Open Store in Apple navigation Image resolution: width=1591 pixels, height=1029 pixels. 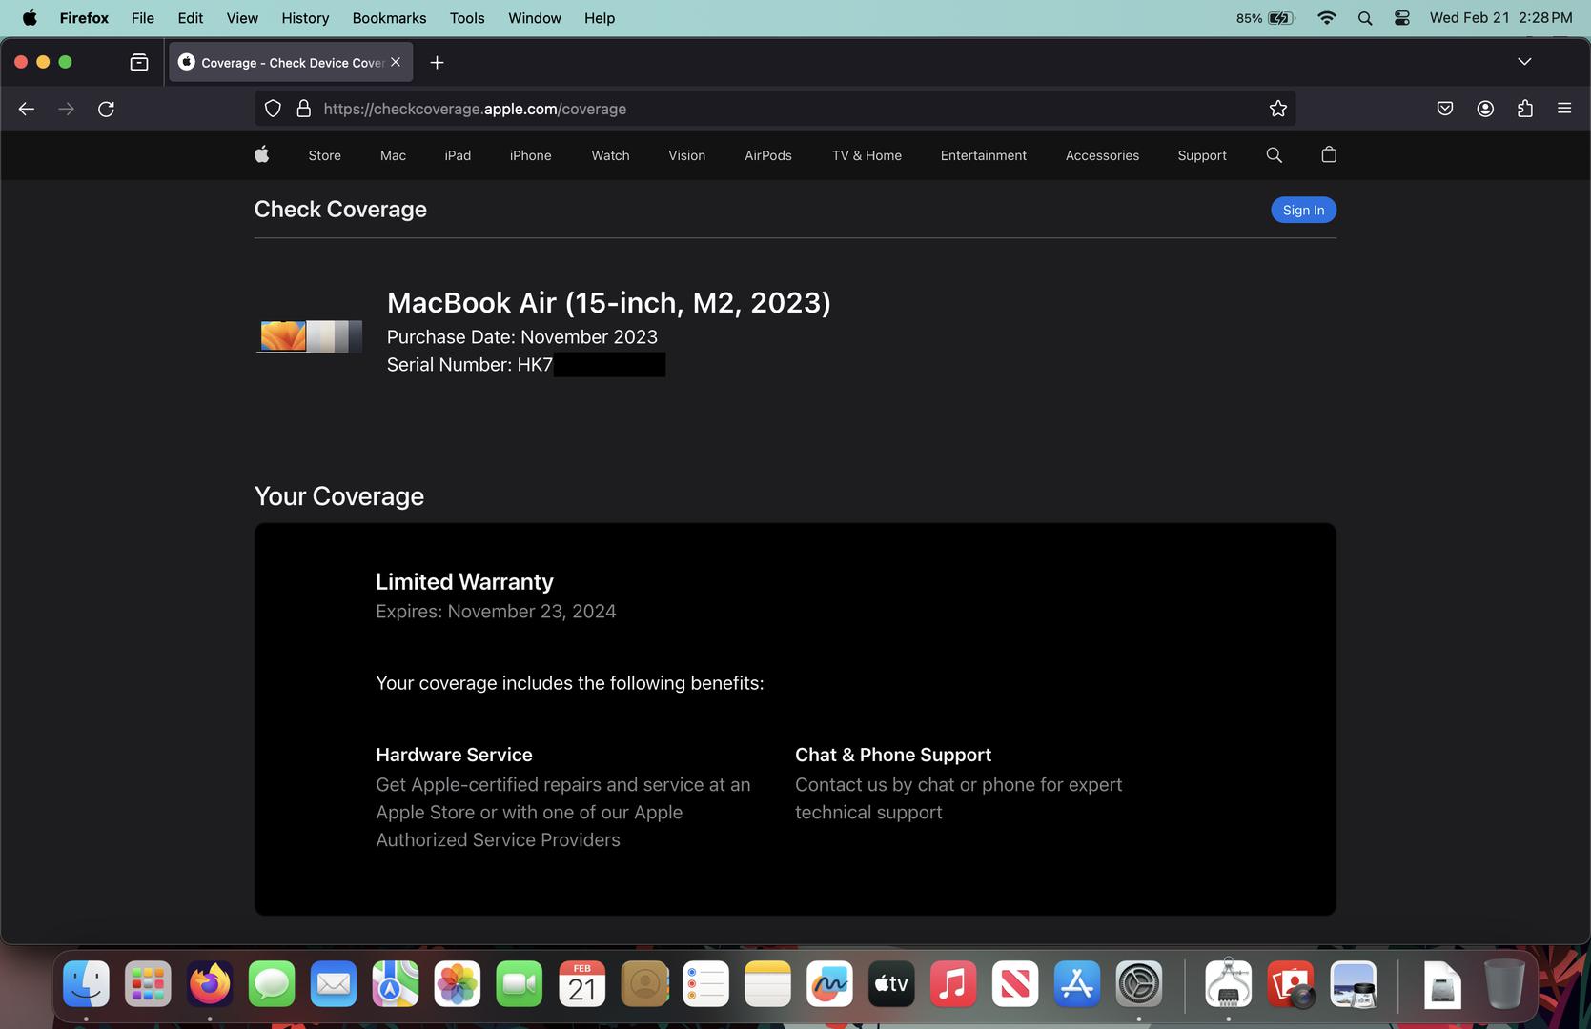(x=324, y=155)
